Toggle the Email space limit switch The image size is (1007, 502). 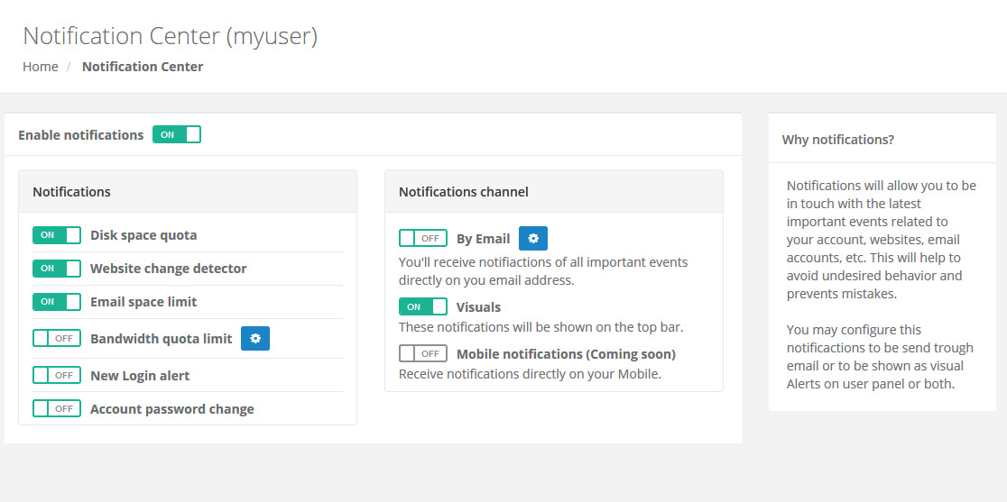(57, 302)
